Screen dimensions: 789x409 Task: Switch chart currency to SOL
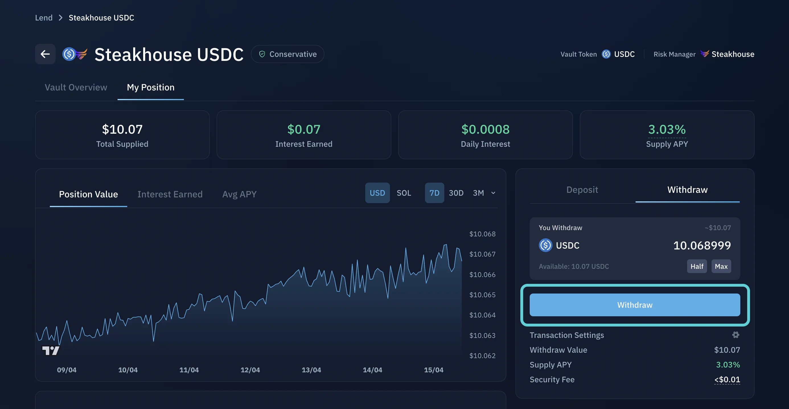404,193
